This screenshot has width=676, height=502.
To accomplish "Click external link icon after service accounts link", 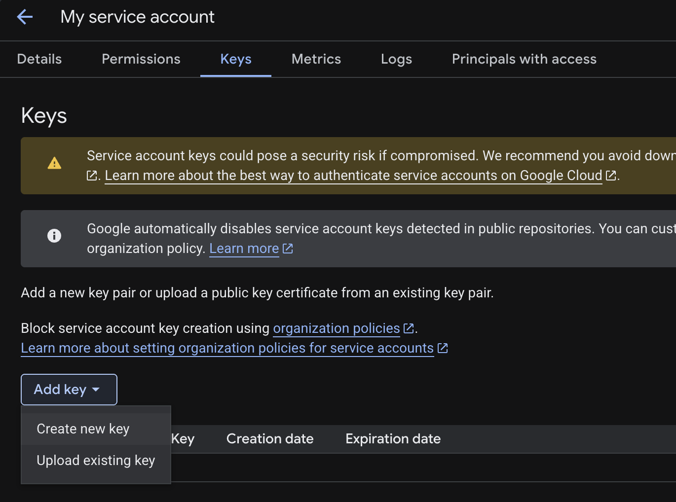I will coord(443,348).
